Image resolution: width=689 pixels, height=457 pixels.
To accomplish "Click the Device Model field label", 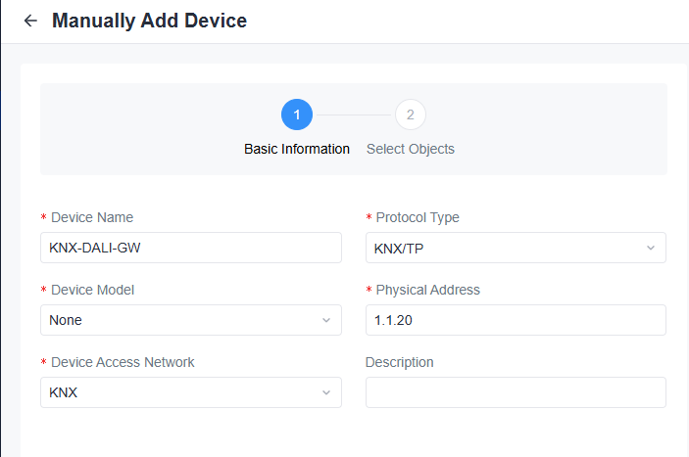I will (92, 290).
